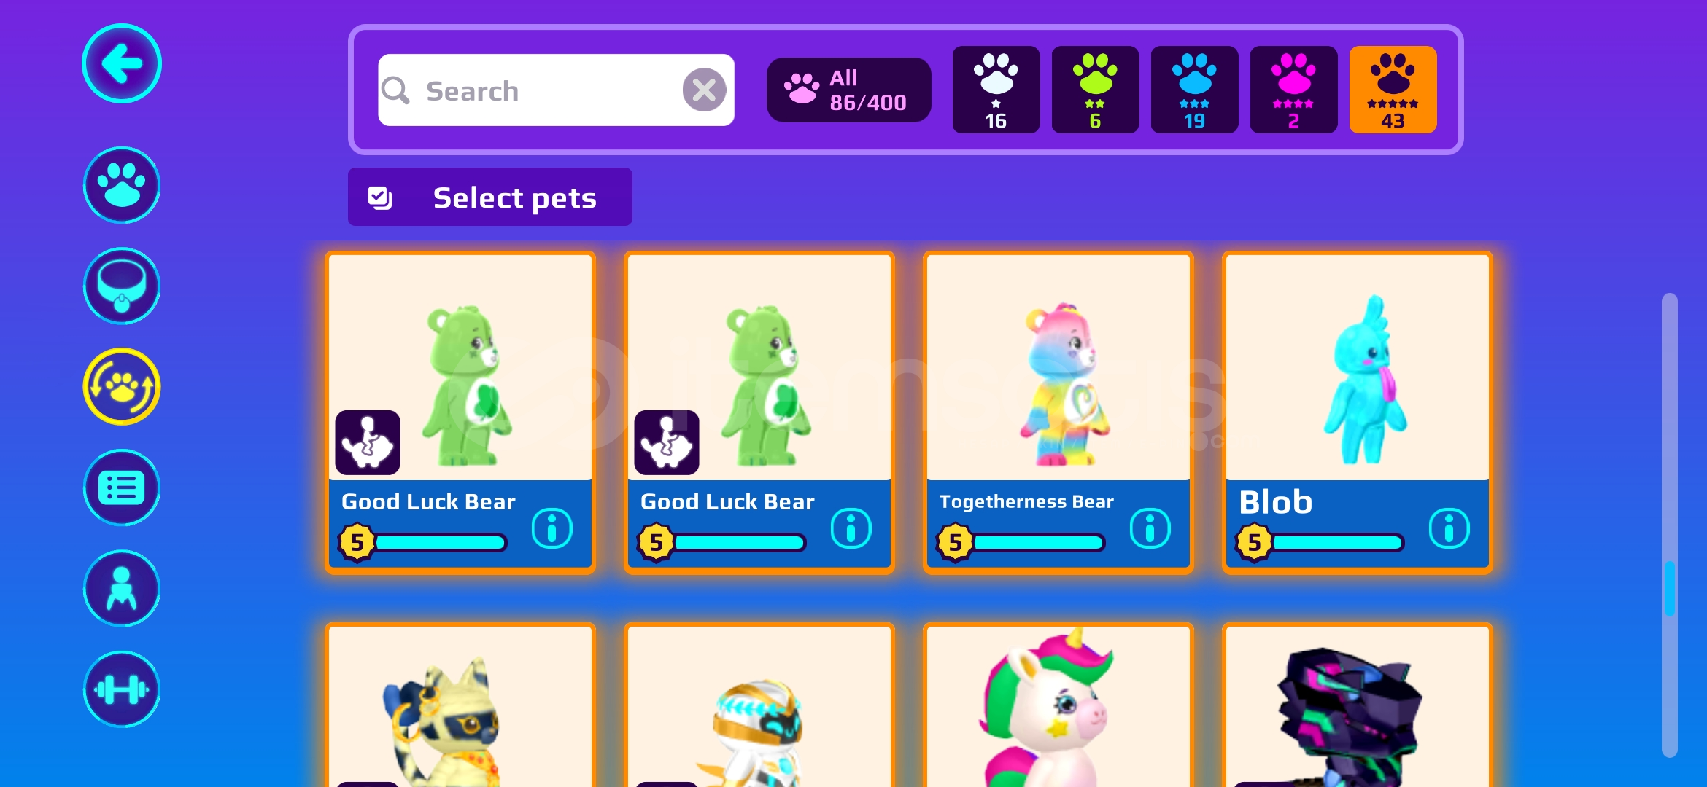1707x787 pixels.
Task: Click the ride icon on first Good Luck Bear
Action: [x=368, y=442]
